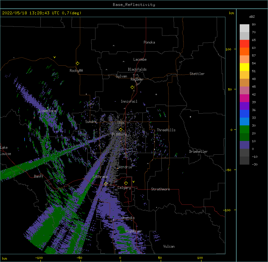This screenshot has height=262, width=268.
Task: Click the 54 dBZ yellow legend swatch
Action: click(244, 67)
